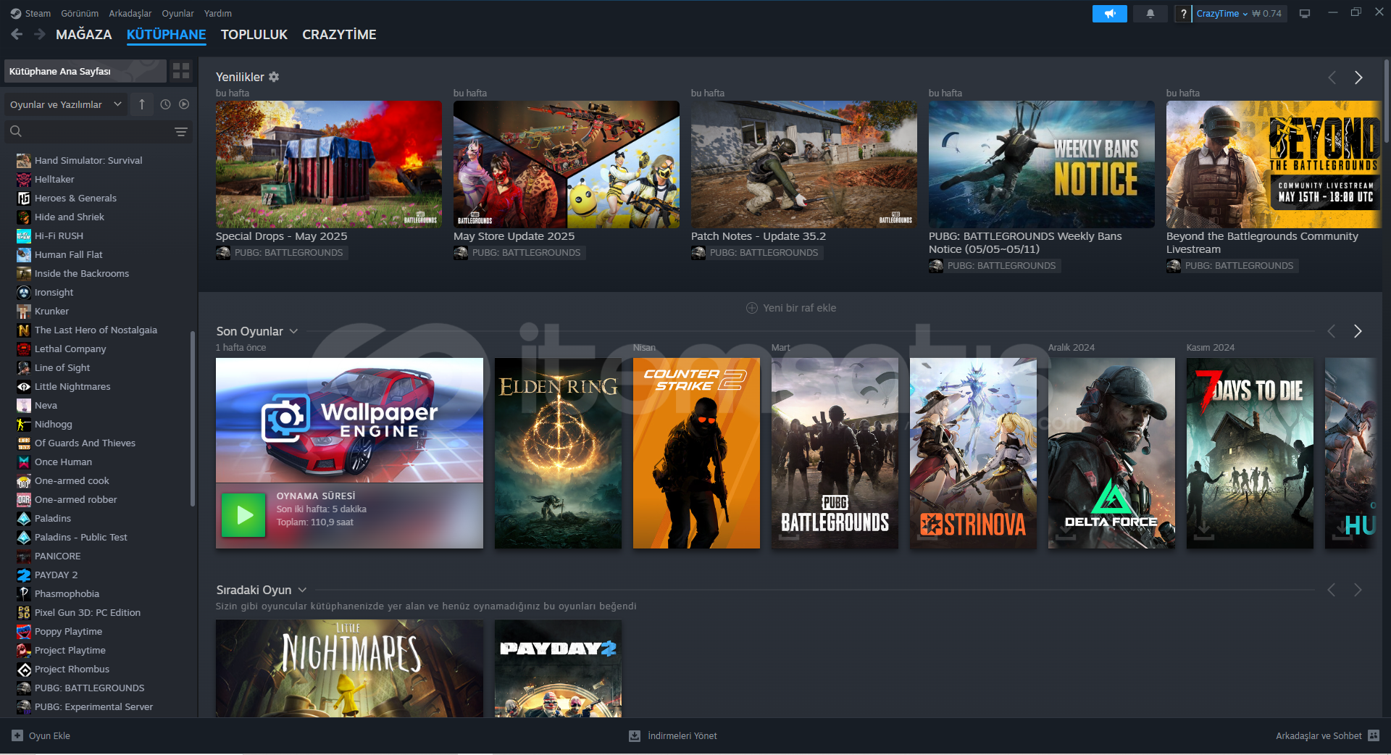Open friends chat icon bottom right
This screenshot has height=755, width=1391.
1374,735
